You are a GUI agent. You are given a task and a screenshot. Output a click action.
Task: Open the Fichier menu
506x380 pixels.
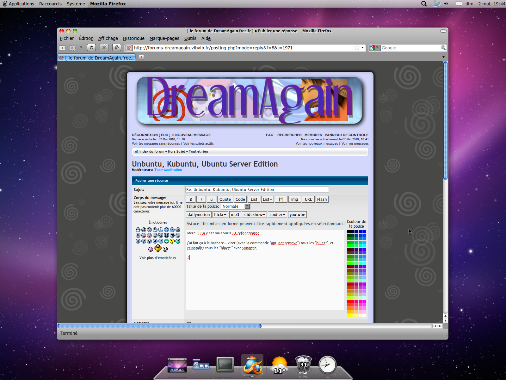tap(67, 38)
